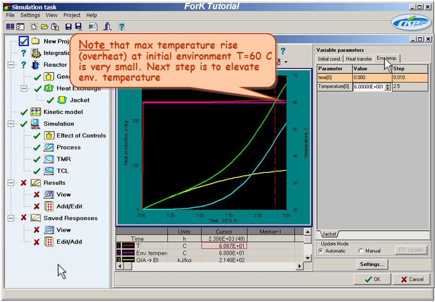Select the Manual update mode radio button
Viewport: 435px width, 302px height.
[360, 251]
